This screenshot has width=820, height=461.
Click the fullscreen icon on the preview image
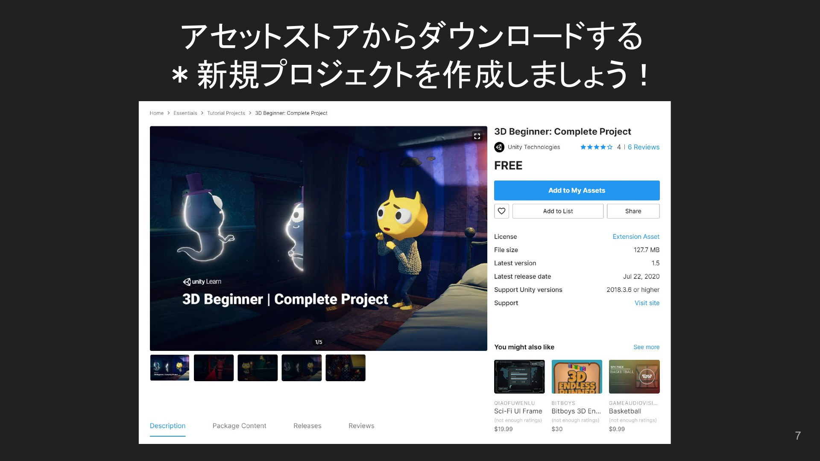tap(477, 136)
